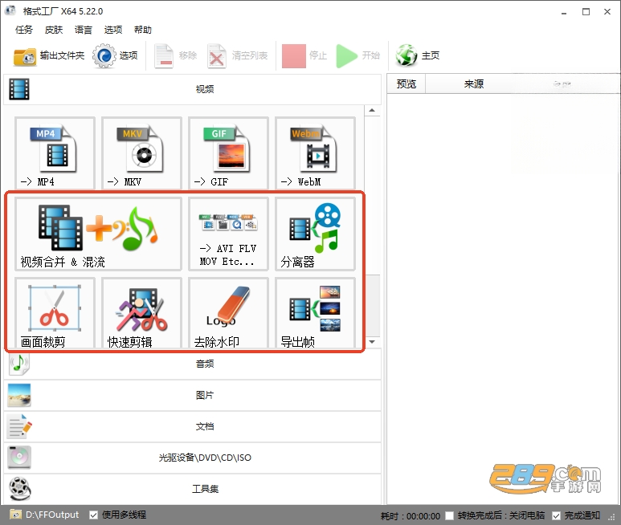Image resolution: width=621 pixels, height=525 pixels.
Task: Click the 输出文件夹 toolbar button
Action: [49, 55]
